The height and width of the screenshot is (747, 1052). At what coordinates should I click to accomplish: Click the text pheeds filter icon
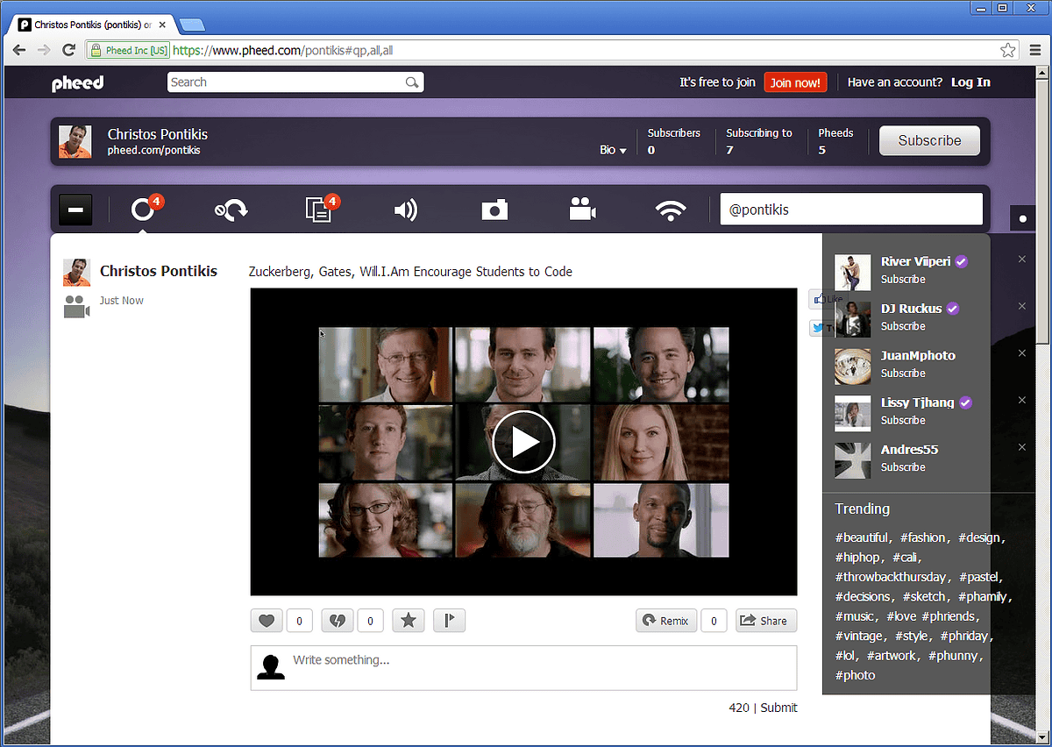pos(317,210)
